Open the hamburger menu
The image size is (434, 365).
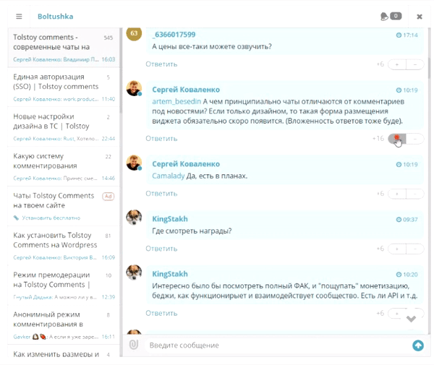[19, 17]
